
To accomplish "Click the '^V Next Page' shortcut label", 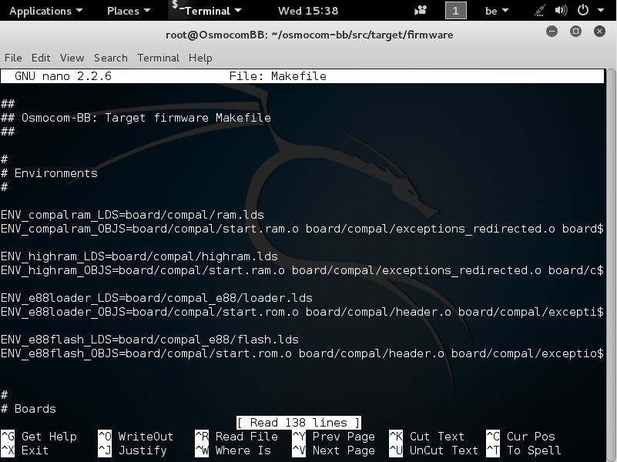I will (x=334, y=450).
